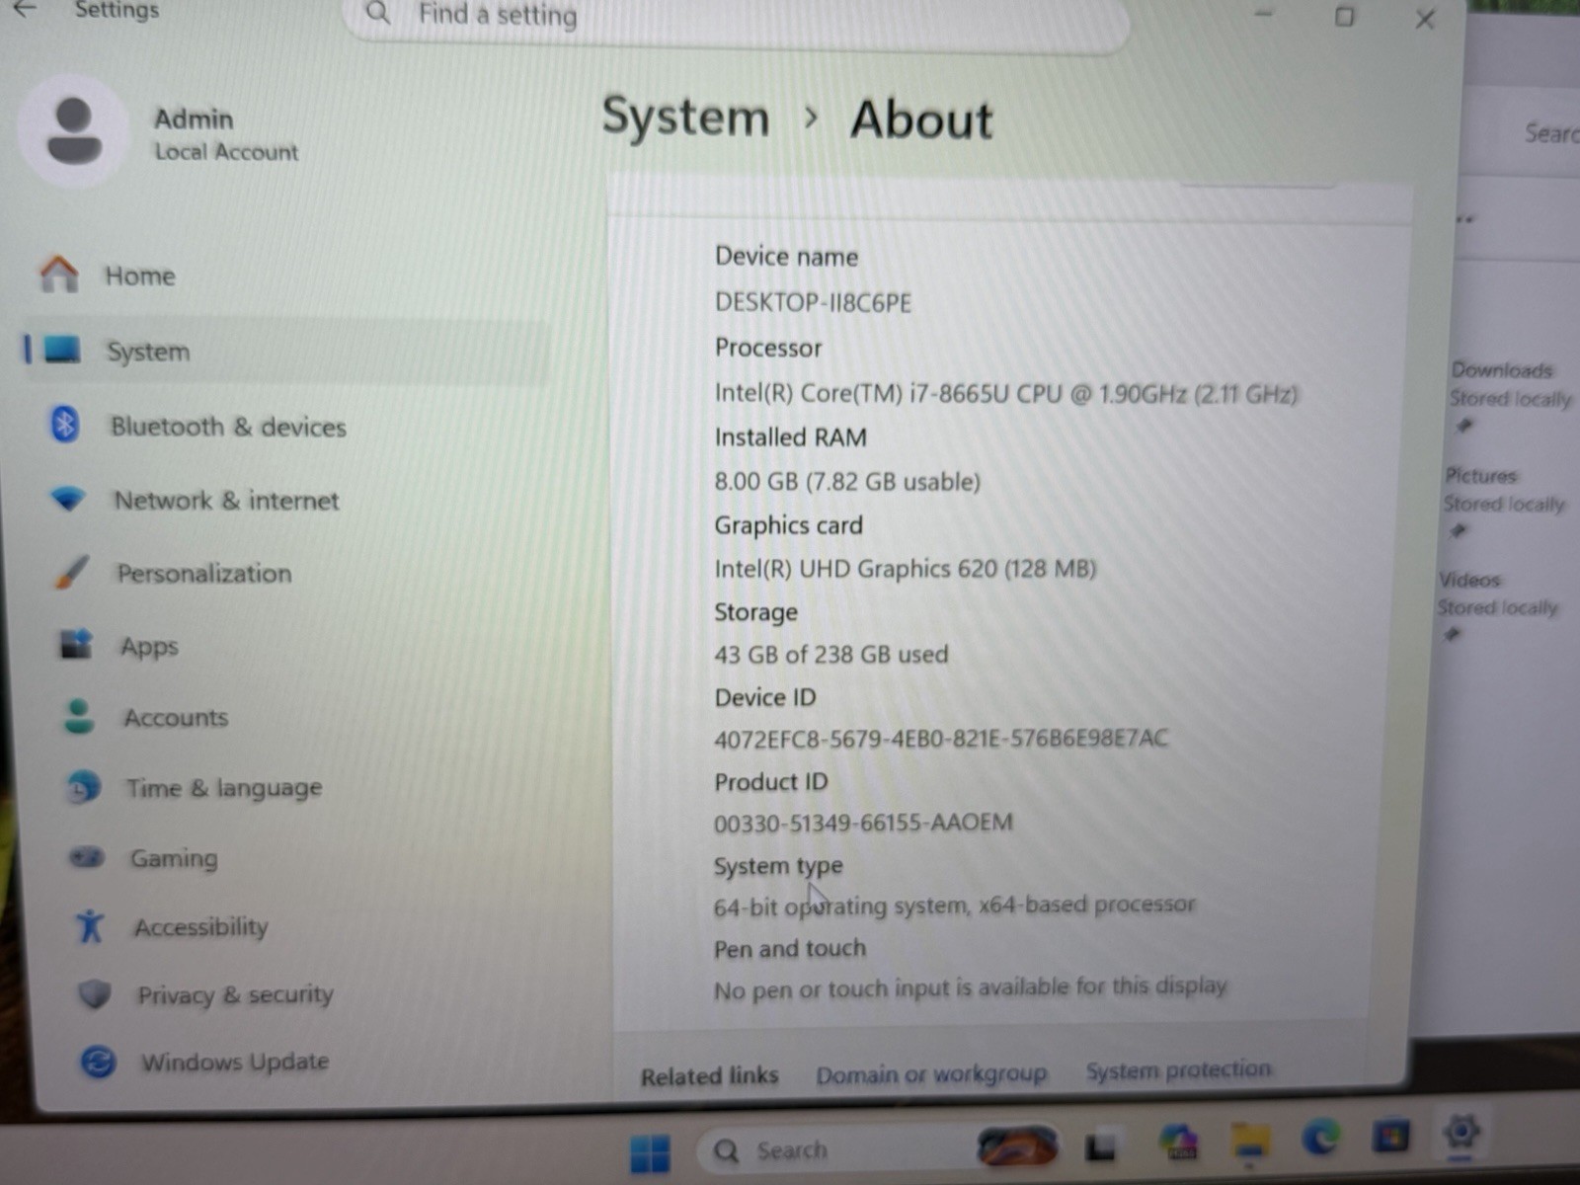
Task: Click the magnifier in Find a setting
Action: [x=377, y=13]
